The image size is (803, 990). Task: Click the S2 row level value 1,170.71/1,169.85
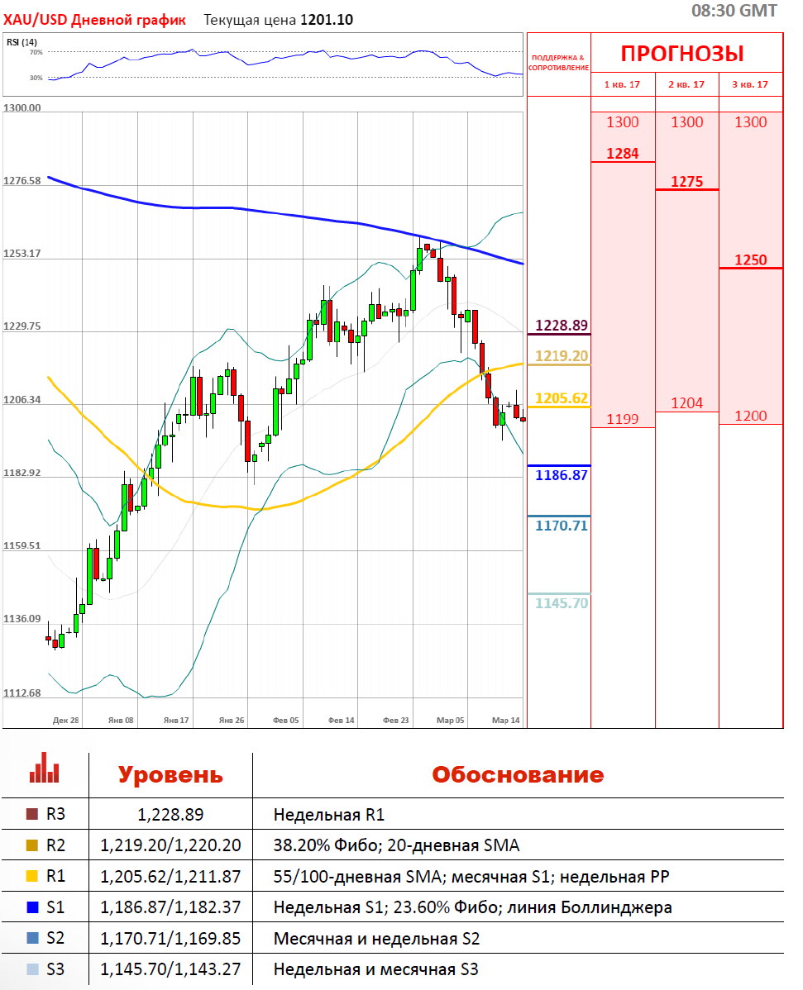point(170,938)
